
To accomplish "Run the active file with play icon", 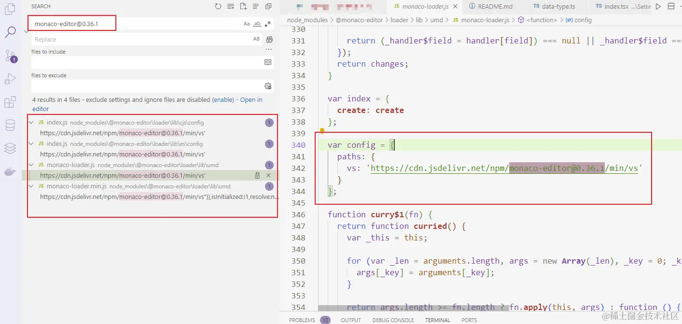I will click(658, 6).
